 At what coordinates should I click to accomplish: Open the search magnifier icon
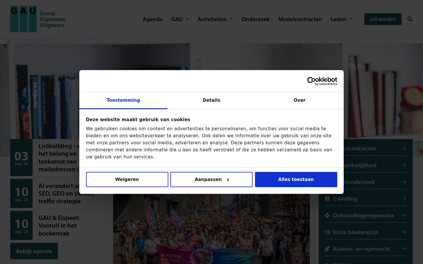pyautogui.click(x=410, y=19)
